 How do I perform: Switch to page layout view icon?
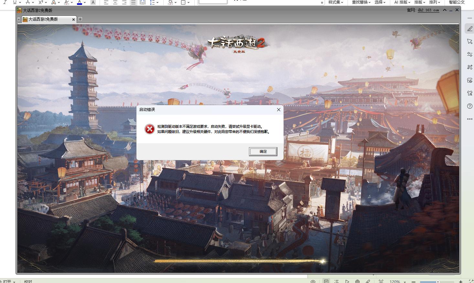(x=326, y=281)
